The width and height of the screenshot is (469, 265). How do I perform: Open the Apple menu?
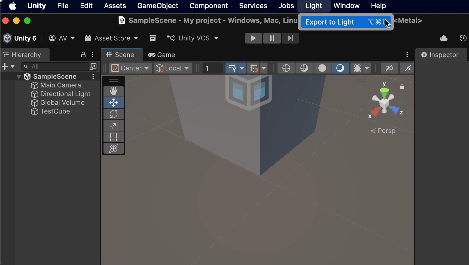tap(13, 6)
